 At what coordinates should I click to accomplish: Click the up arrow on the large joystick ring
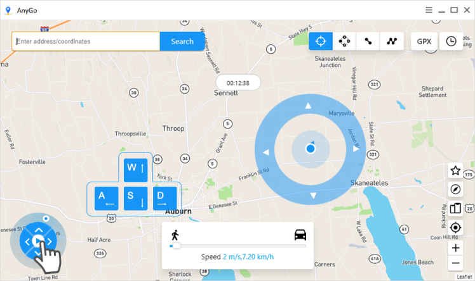tap(308, 106)
